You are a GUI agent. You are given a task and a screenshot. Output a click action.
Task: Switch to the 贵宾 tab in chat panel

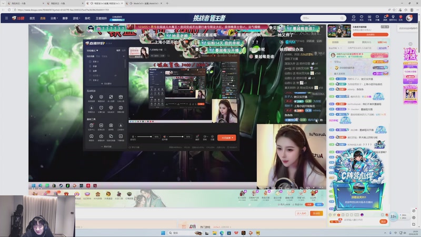(x=366, y=42)
